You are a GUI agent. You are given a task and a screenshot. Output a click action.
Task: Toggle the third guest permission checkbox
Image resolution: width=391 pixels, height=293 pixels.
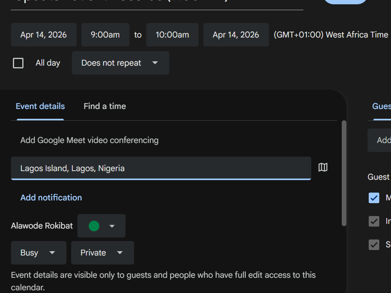374,245
